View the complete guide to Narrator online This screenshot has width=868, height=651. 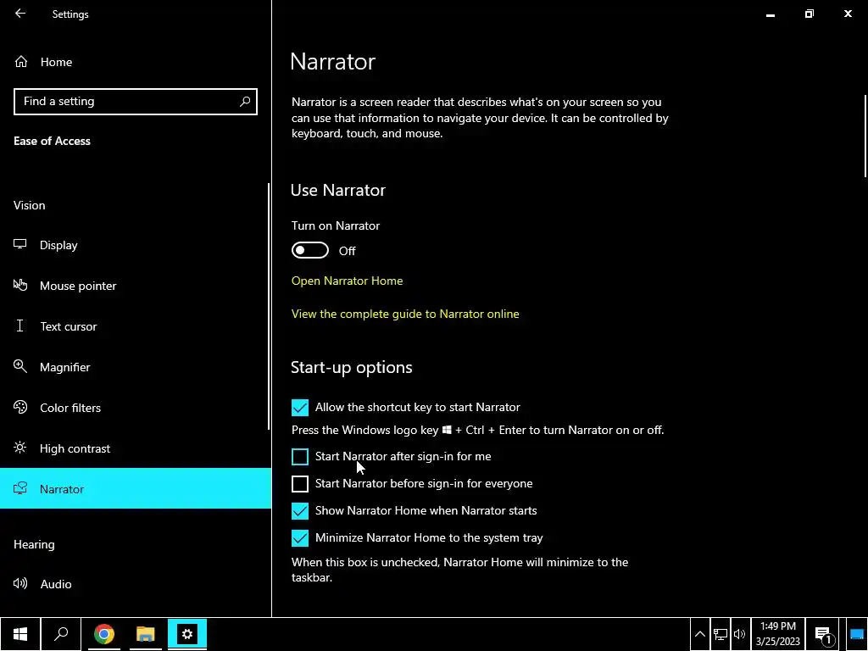(405, 314)
